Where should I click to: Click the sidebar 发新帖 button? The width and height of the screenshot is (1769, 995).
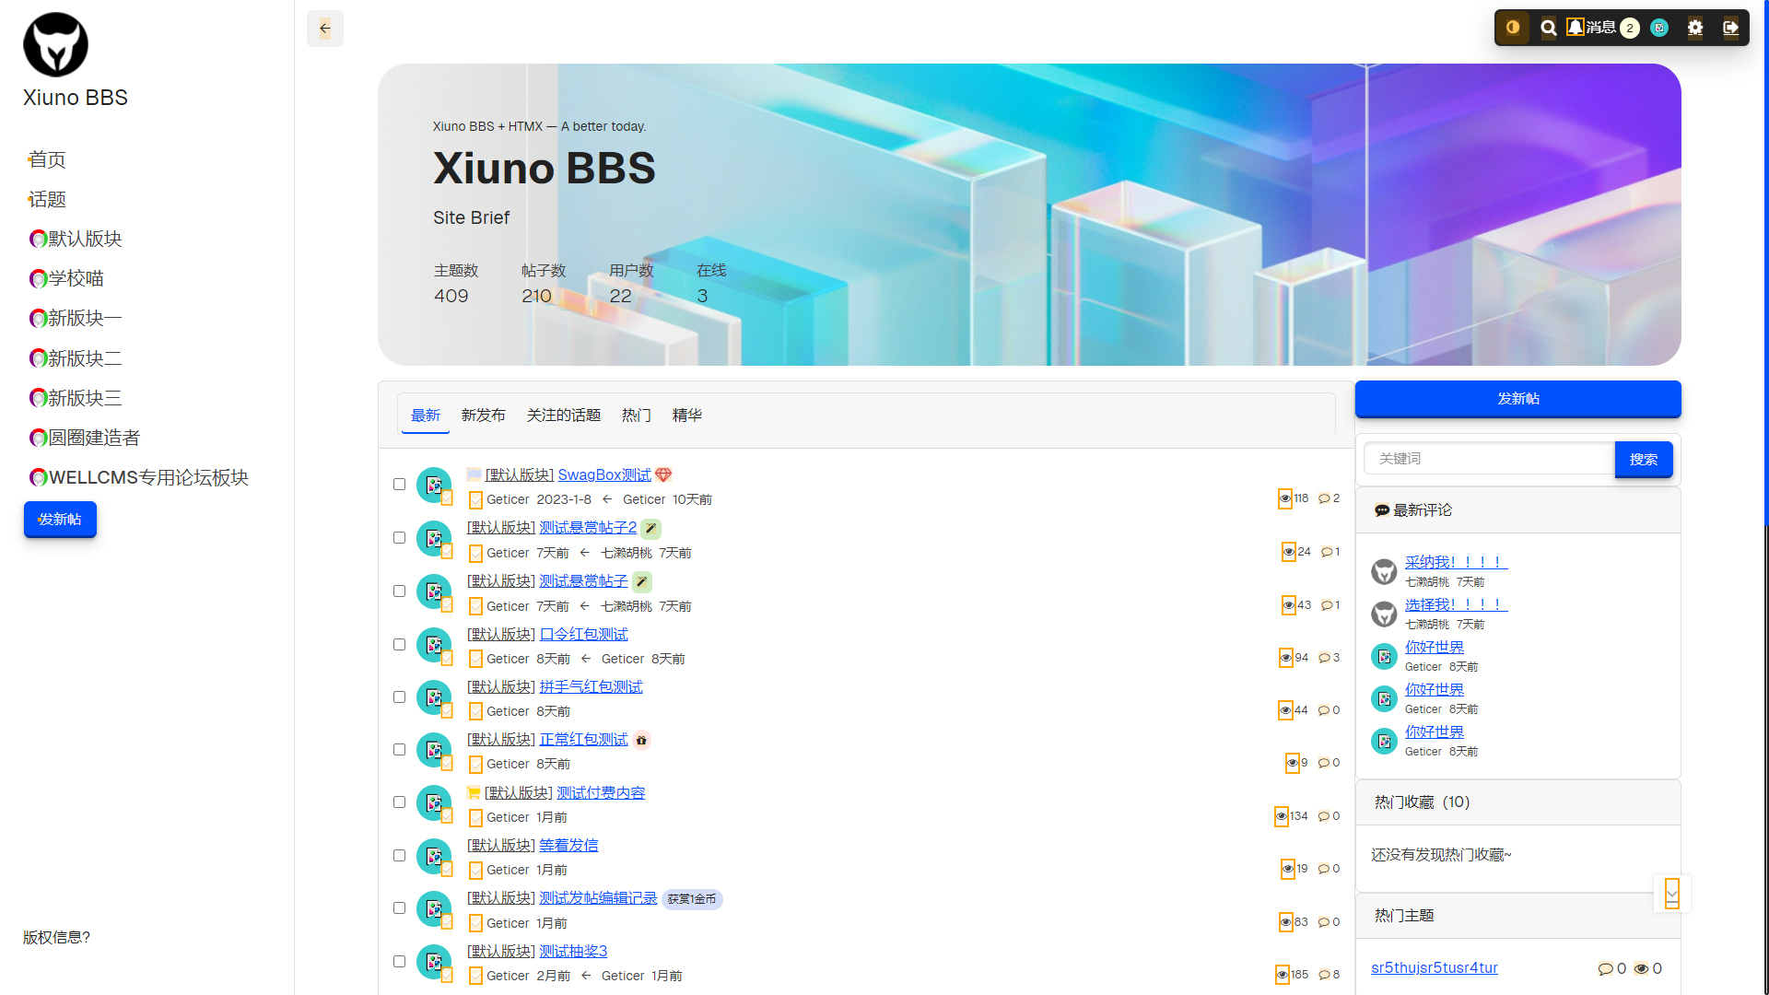point(60,520)
